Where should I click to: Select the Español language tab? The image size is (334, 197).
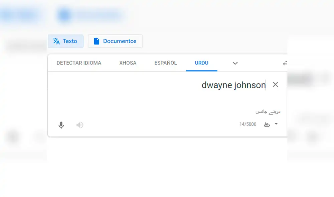tap(165, 63)
